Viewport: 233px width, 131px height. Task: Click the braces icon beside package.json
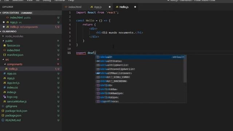3,115
